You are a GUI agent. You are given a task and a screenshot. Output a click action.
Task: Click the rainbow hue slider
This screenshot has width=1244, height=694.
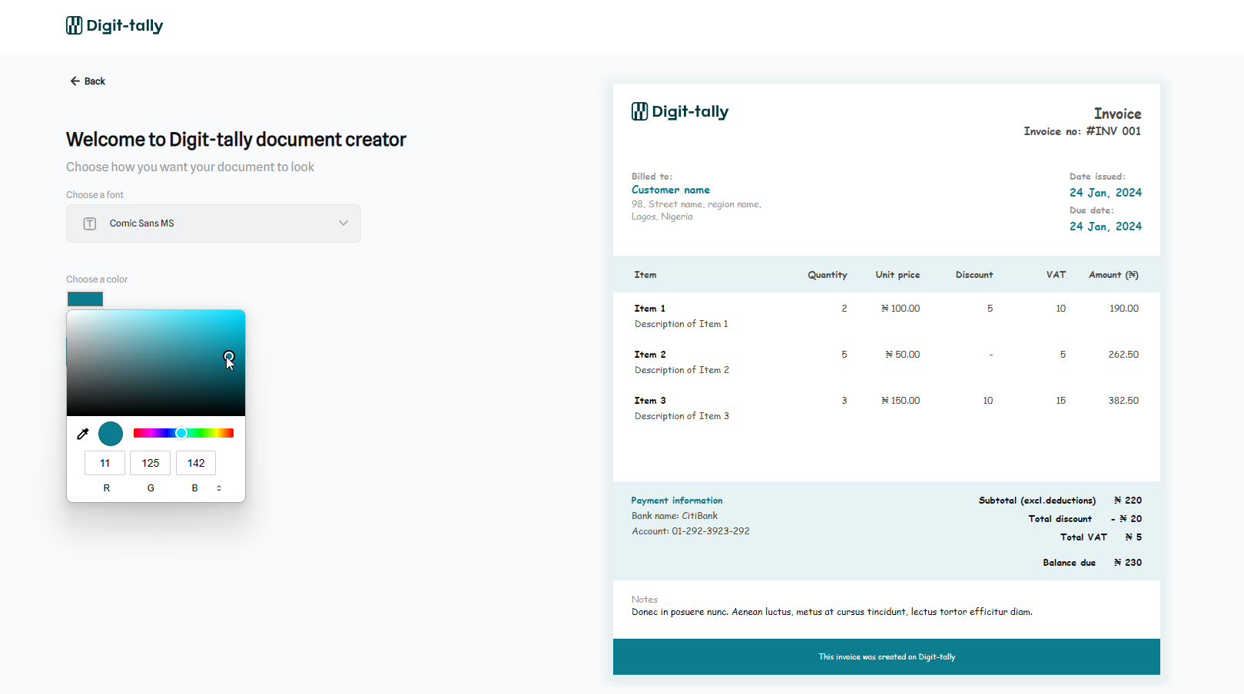click(184, 433)
